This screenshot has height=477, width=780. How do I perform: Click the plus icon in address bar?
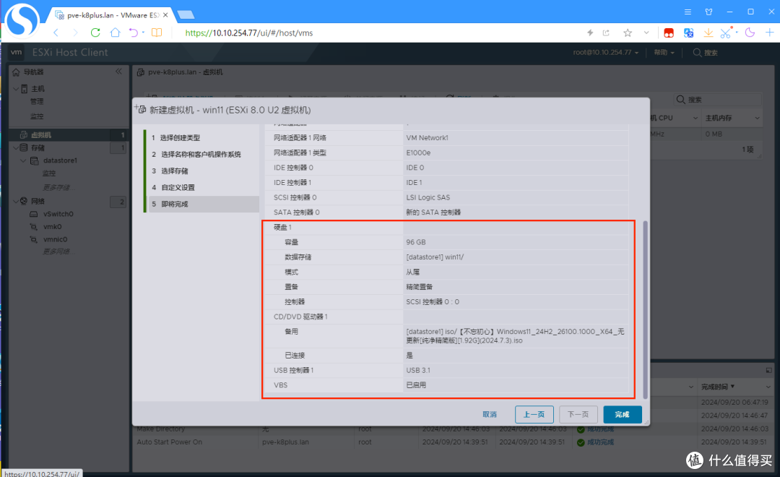pyautogui.click(x=770, y=33)
